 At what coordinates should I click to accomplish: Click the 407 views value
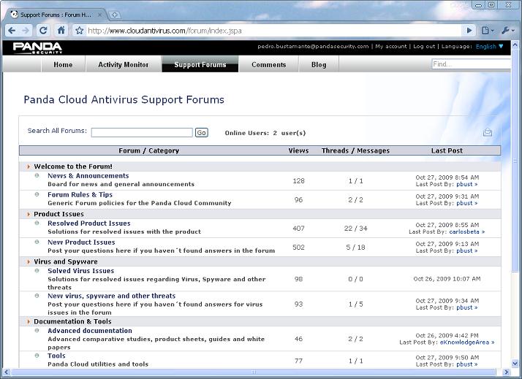[298, 229]
